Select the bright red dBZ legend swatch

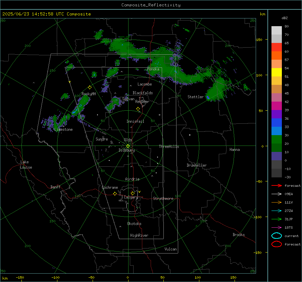276,47
